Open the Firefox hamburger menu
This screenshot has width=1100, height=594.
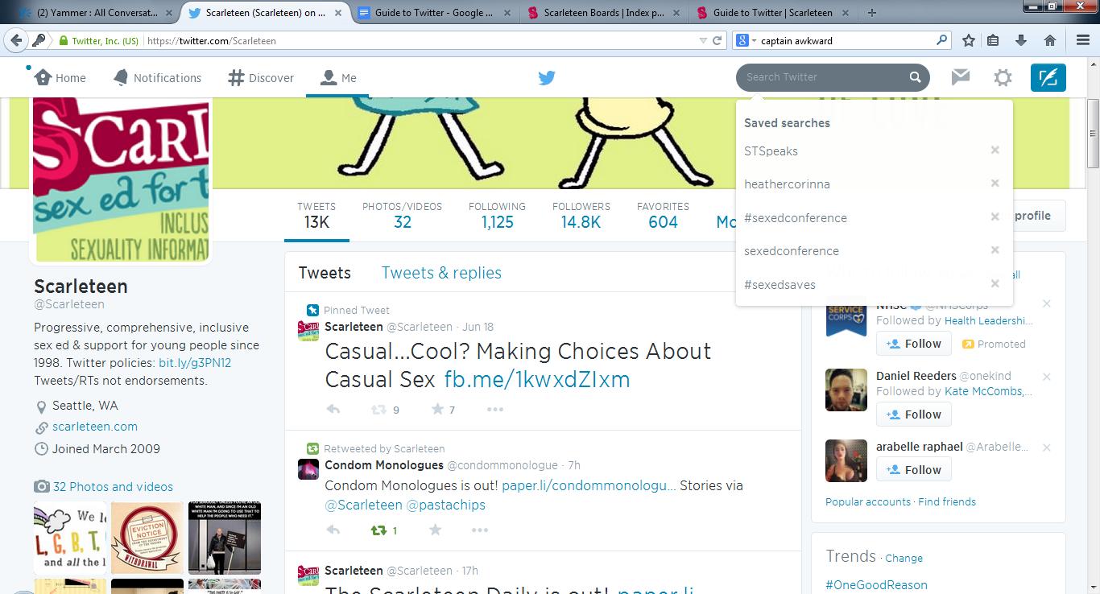[x=1083, y=40]
